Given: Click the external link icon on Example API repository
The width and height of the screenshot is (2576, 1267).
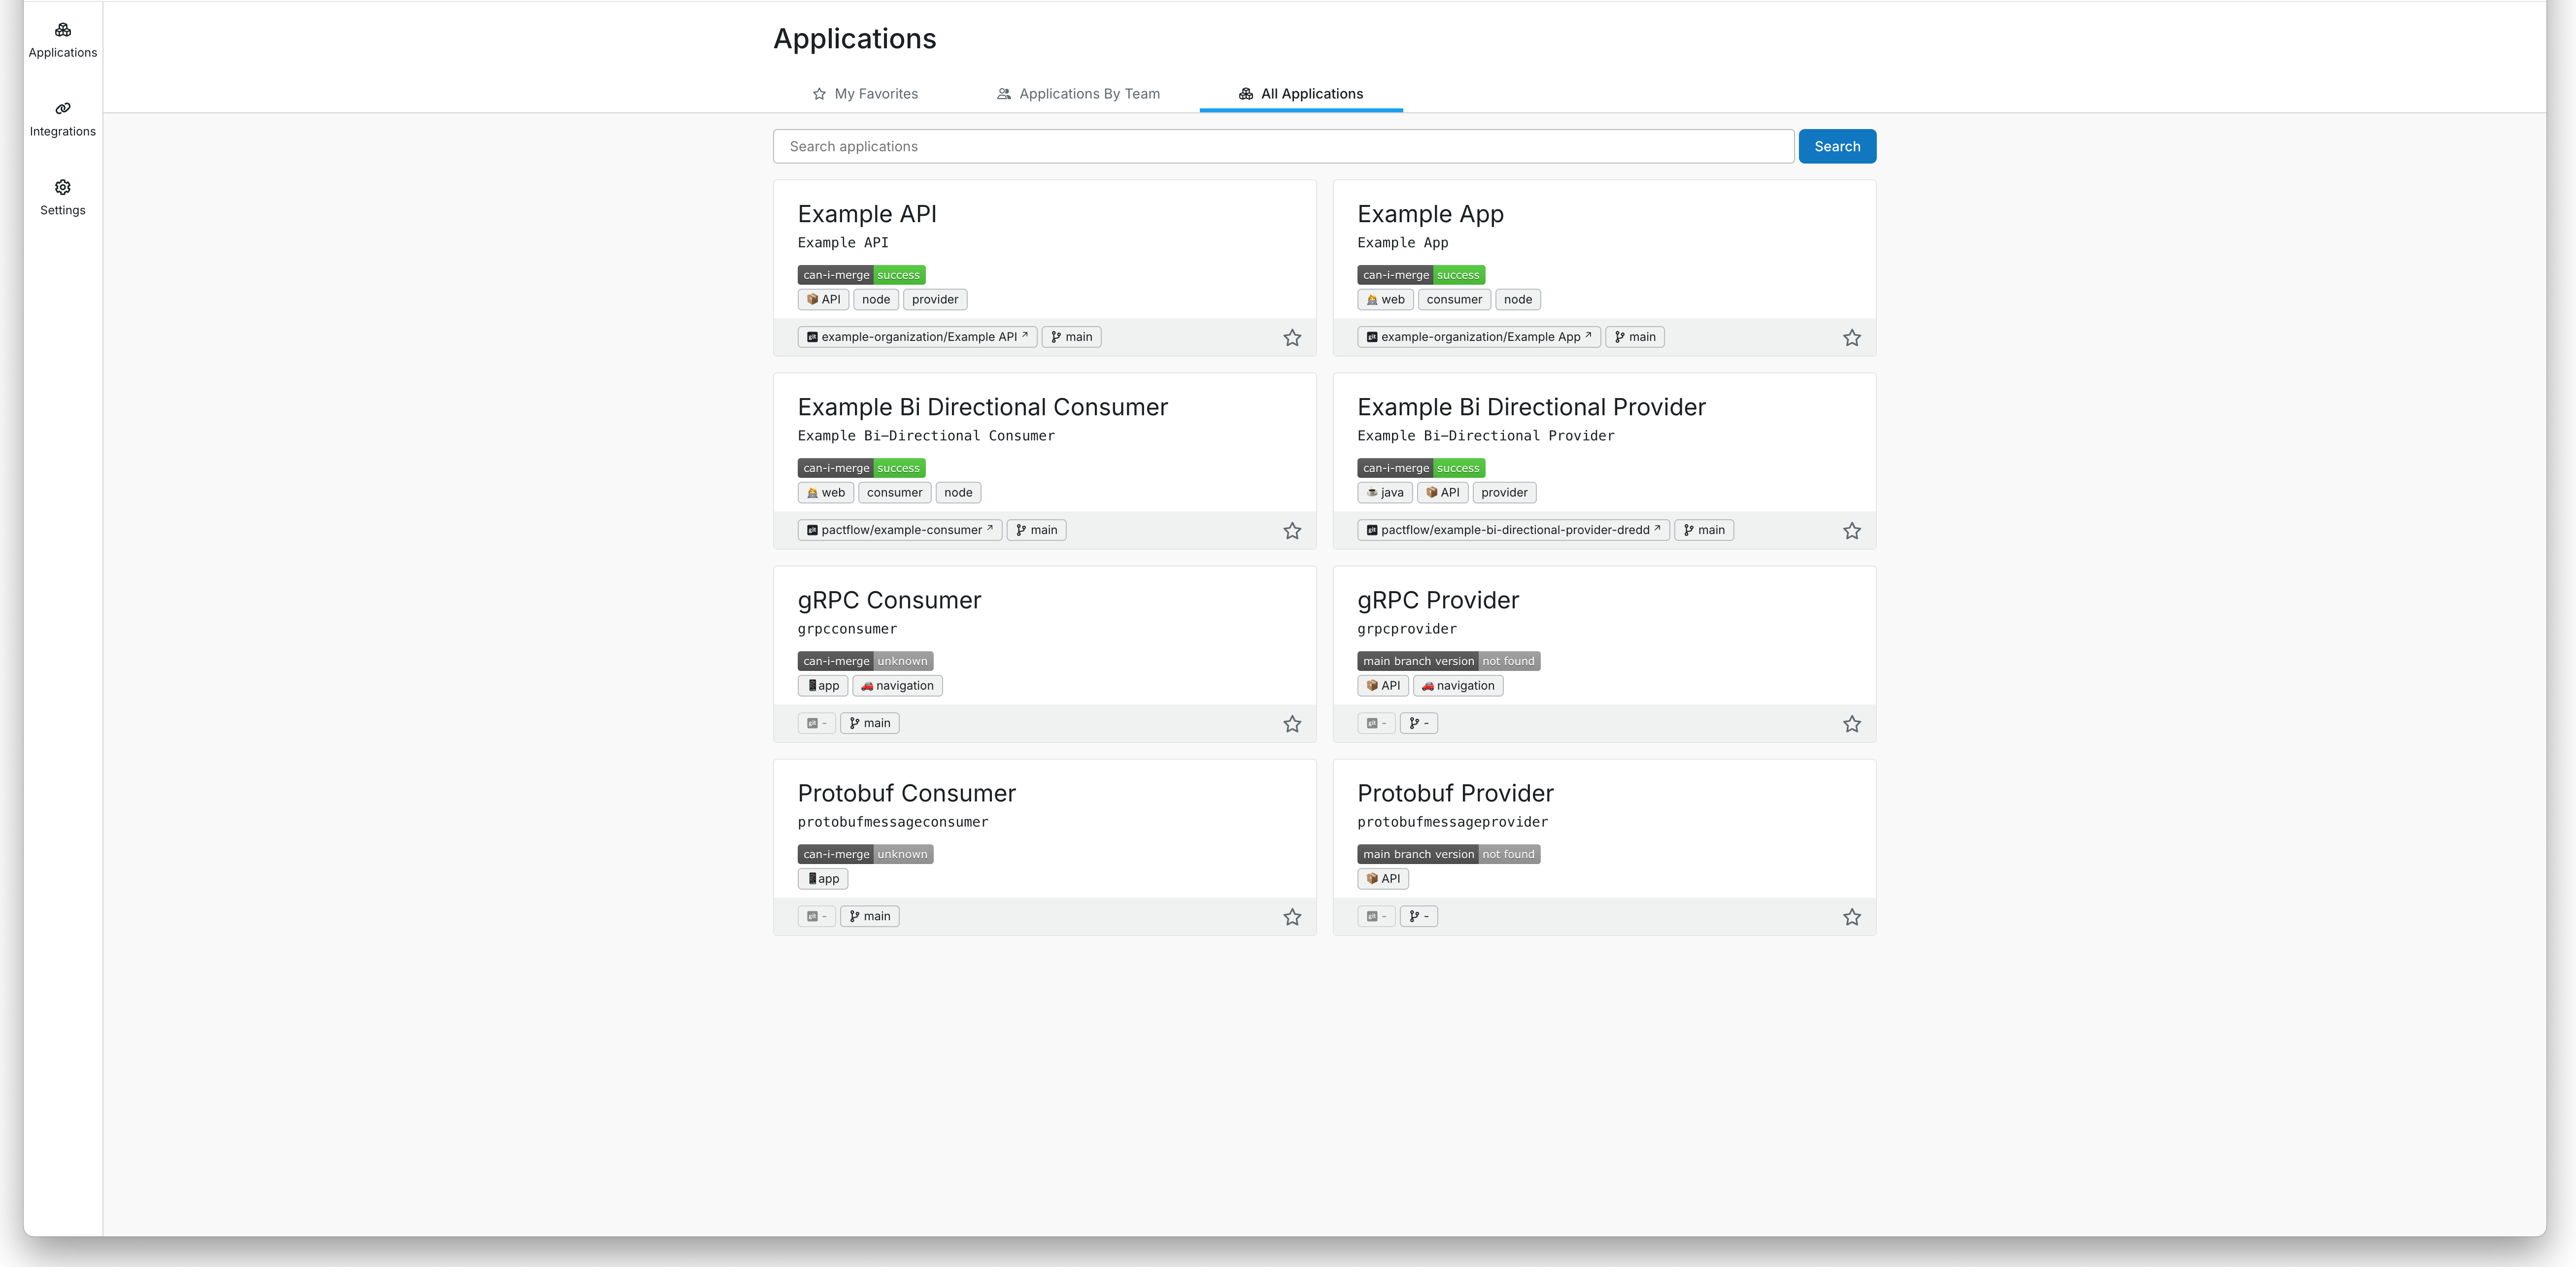Looking at the screenshot, I should (1025, 336).
